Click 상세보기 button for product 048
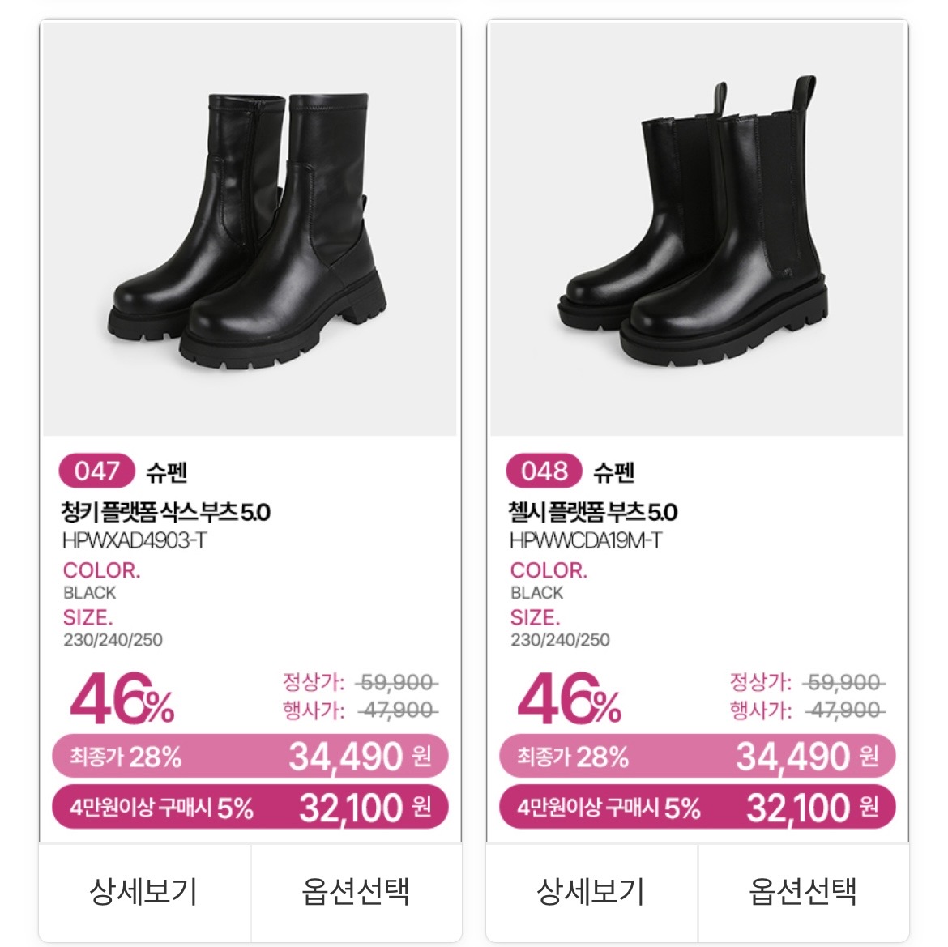This screenshot has width=948, height=947. tap(591, 891)
